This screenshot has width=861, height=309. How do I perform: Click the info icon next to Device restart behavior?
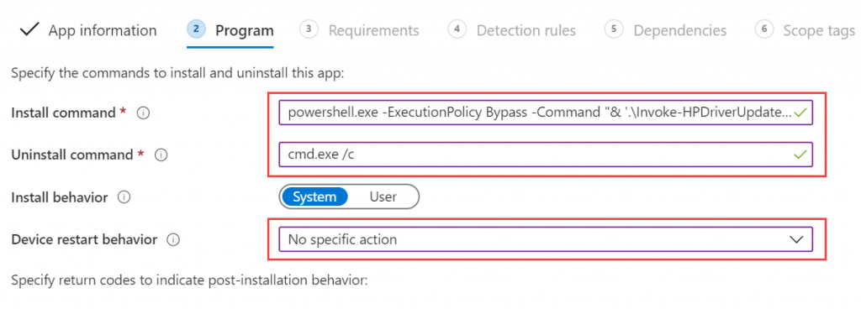(x=174, y=239)
